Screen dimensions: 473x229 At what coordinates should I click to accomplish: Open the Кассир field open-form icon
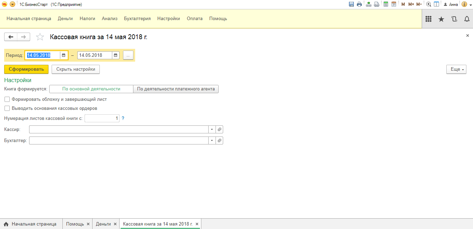[x=219, y=130]
